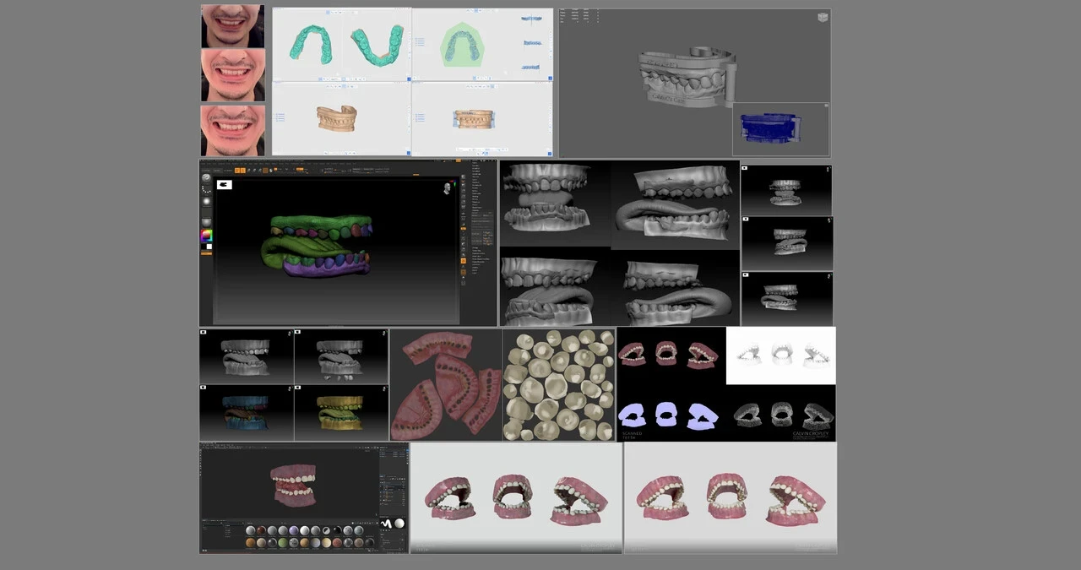
Task: Click the brush stroke preview in Painter screenshot
Action: [386, 524]
